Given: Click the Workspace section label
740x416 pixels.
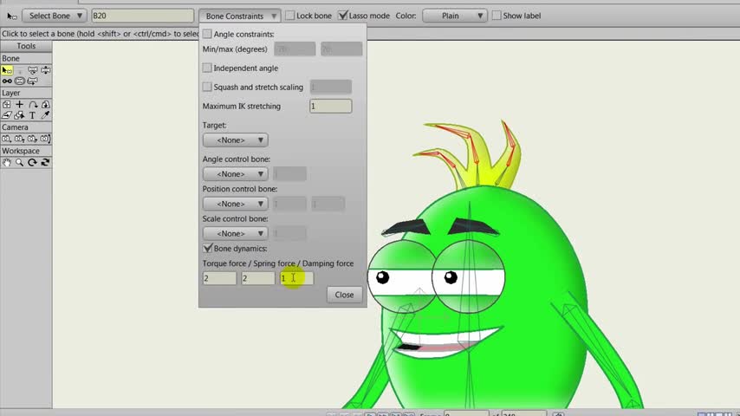Looking at the screenshot, I should (x=21, y=151).
